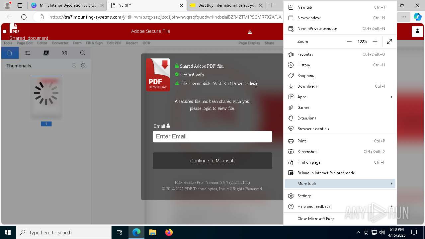This screenshot has height=239, width=425.
Task: Expand the Help and feedback submenu
Action: point(340,206)
